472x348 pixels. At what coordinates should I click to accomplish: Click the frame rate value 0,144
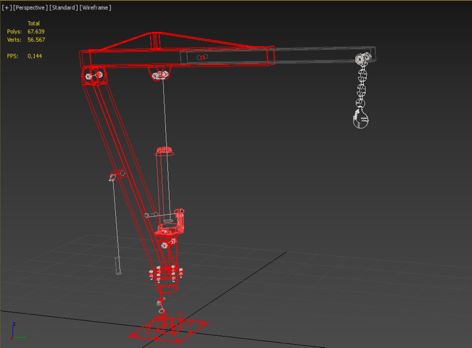click(x=35, y=56)
